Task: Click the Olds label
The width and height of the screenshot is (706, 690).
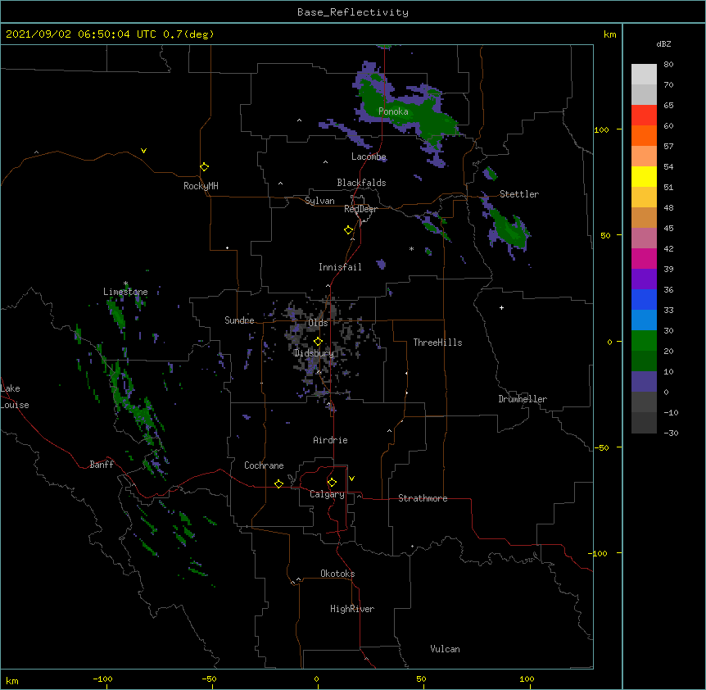Action: (318, 323)
